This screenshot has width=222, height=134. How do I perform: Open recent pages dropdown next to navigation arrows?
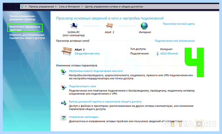click(x=18, y=6)
